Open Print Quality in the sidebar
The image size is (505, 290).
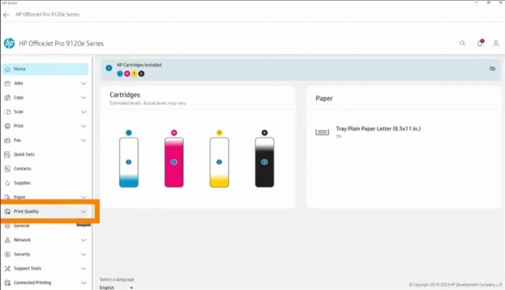pos(45,211)
